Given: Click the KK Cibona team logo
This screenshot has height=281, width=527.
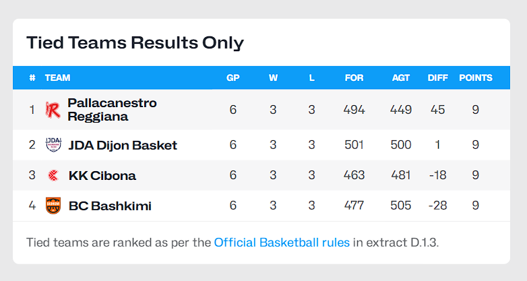Looking at the screenshot, I should (53, 175).
